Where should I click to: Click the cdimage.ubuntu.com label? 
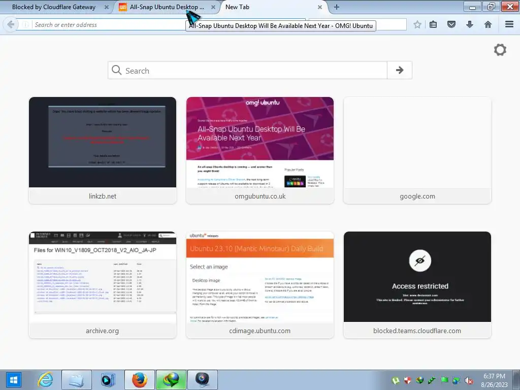click(x=259, y=331)
